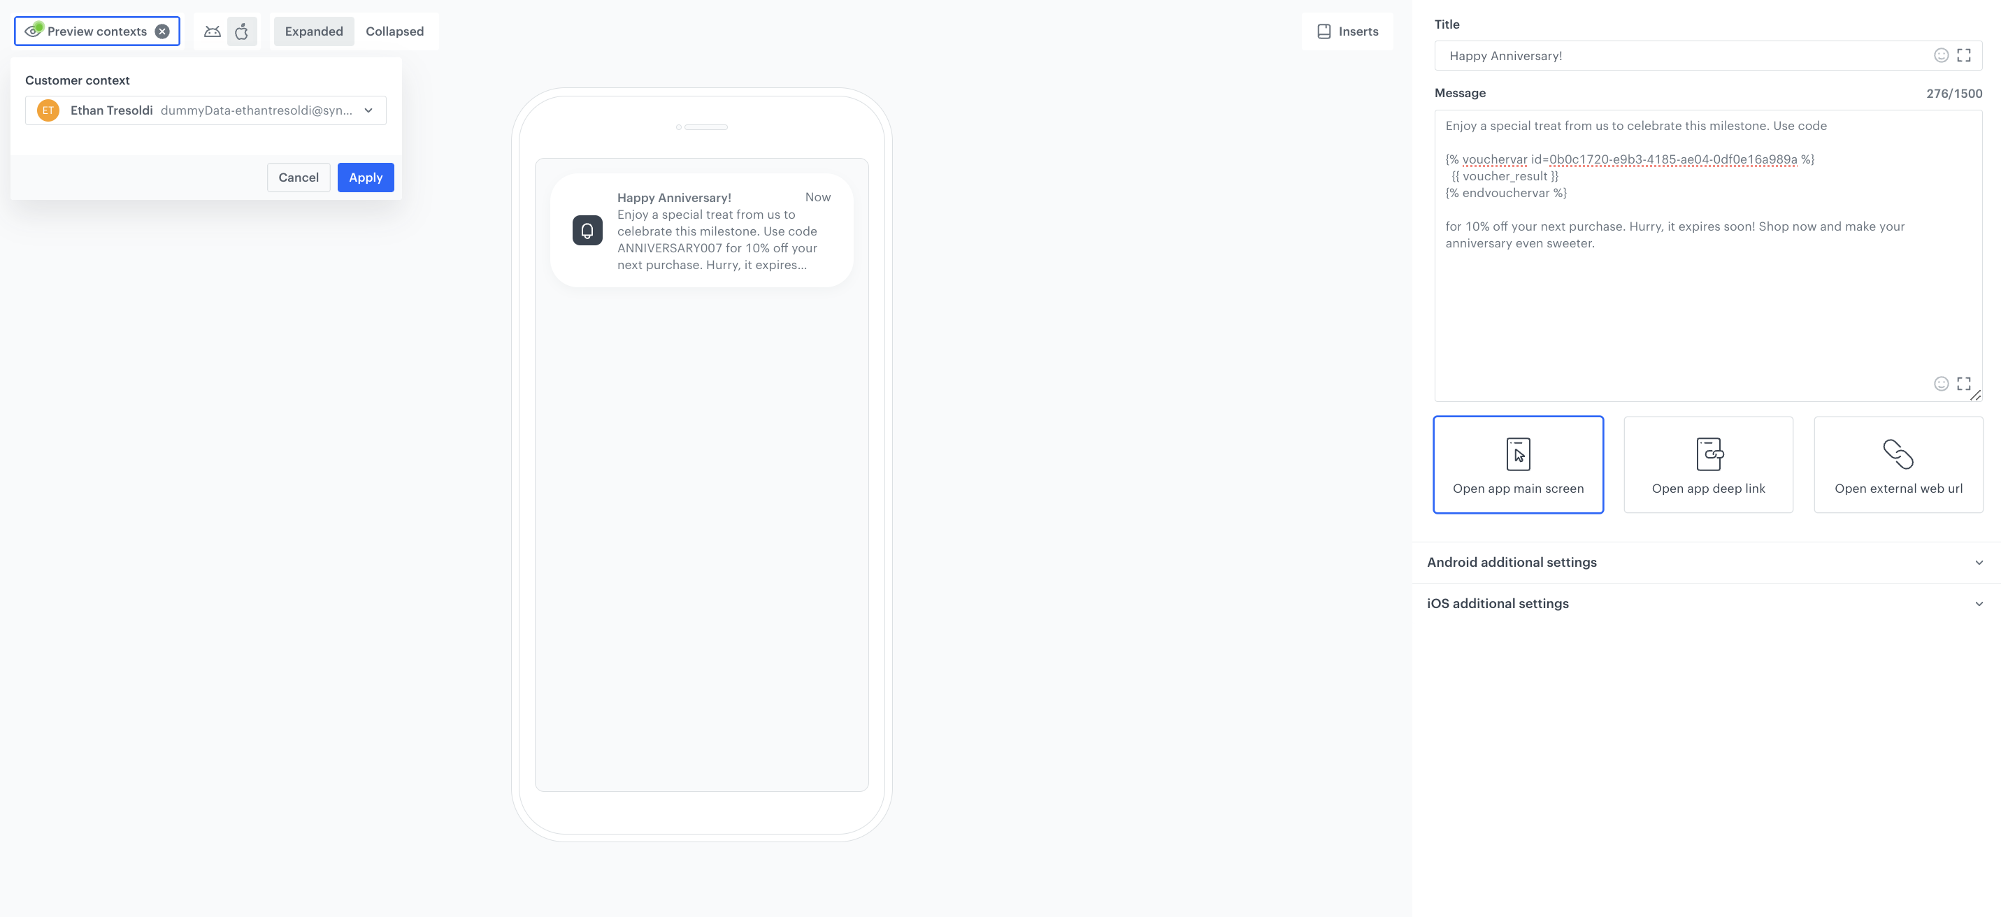2001x917 pixels.
Task: Select the Open app deep link action
Action: (x=1708, y=464)
